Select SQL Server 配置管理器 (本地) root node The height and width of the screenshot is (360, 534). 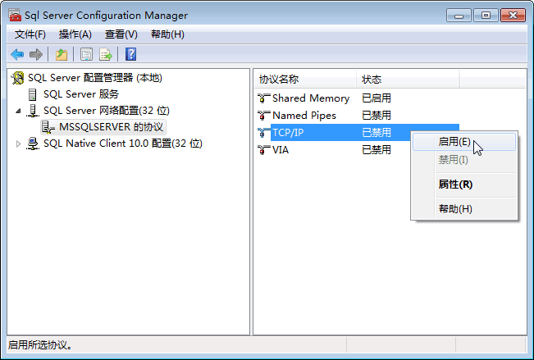[x=94, y=78]
